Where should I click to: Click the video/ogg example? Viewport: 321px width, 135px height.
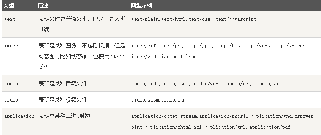174,100
